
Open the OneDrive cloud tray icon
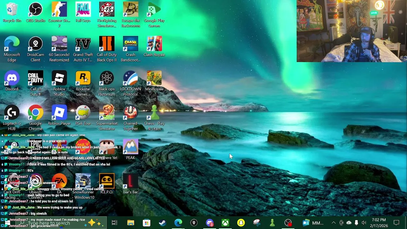coord(349,223)
